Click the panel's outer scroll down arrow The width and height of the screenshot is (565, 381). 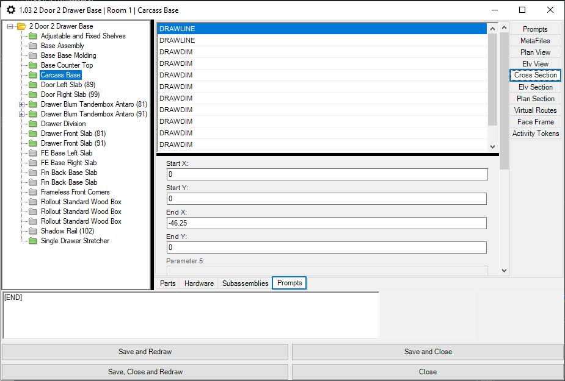[504, 271]
